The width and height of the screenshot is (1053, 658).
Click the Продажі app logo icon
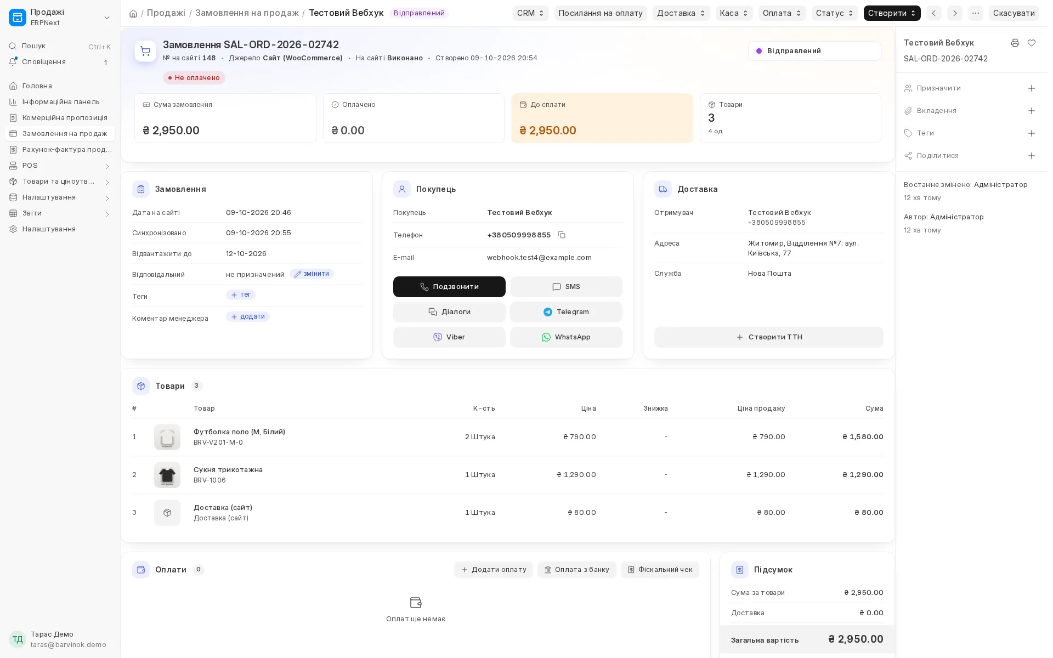(18, 18)
